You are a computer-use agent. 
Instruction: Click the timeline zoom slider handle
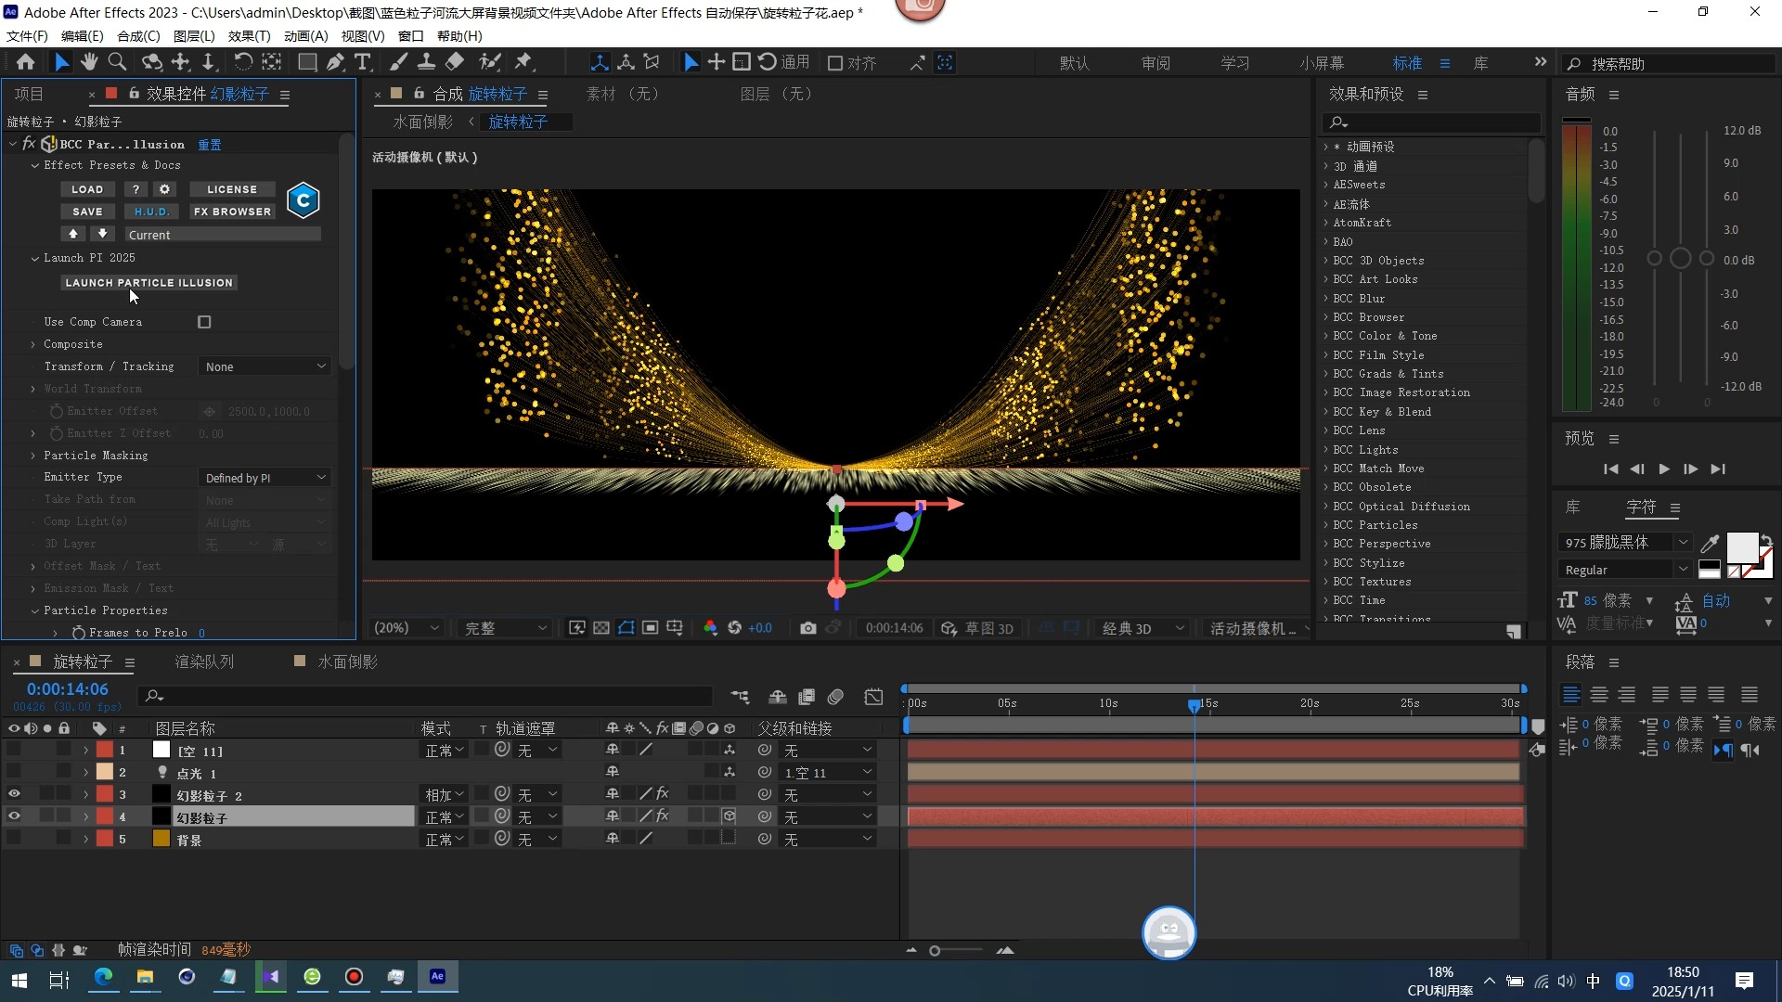(935, 950)
